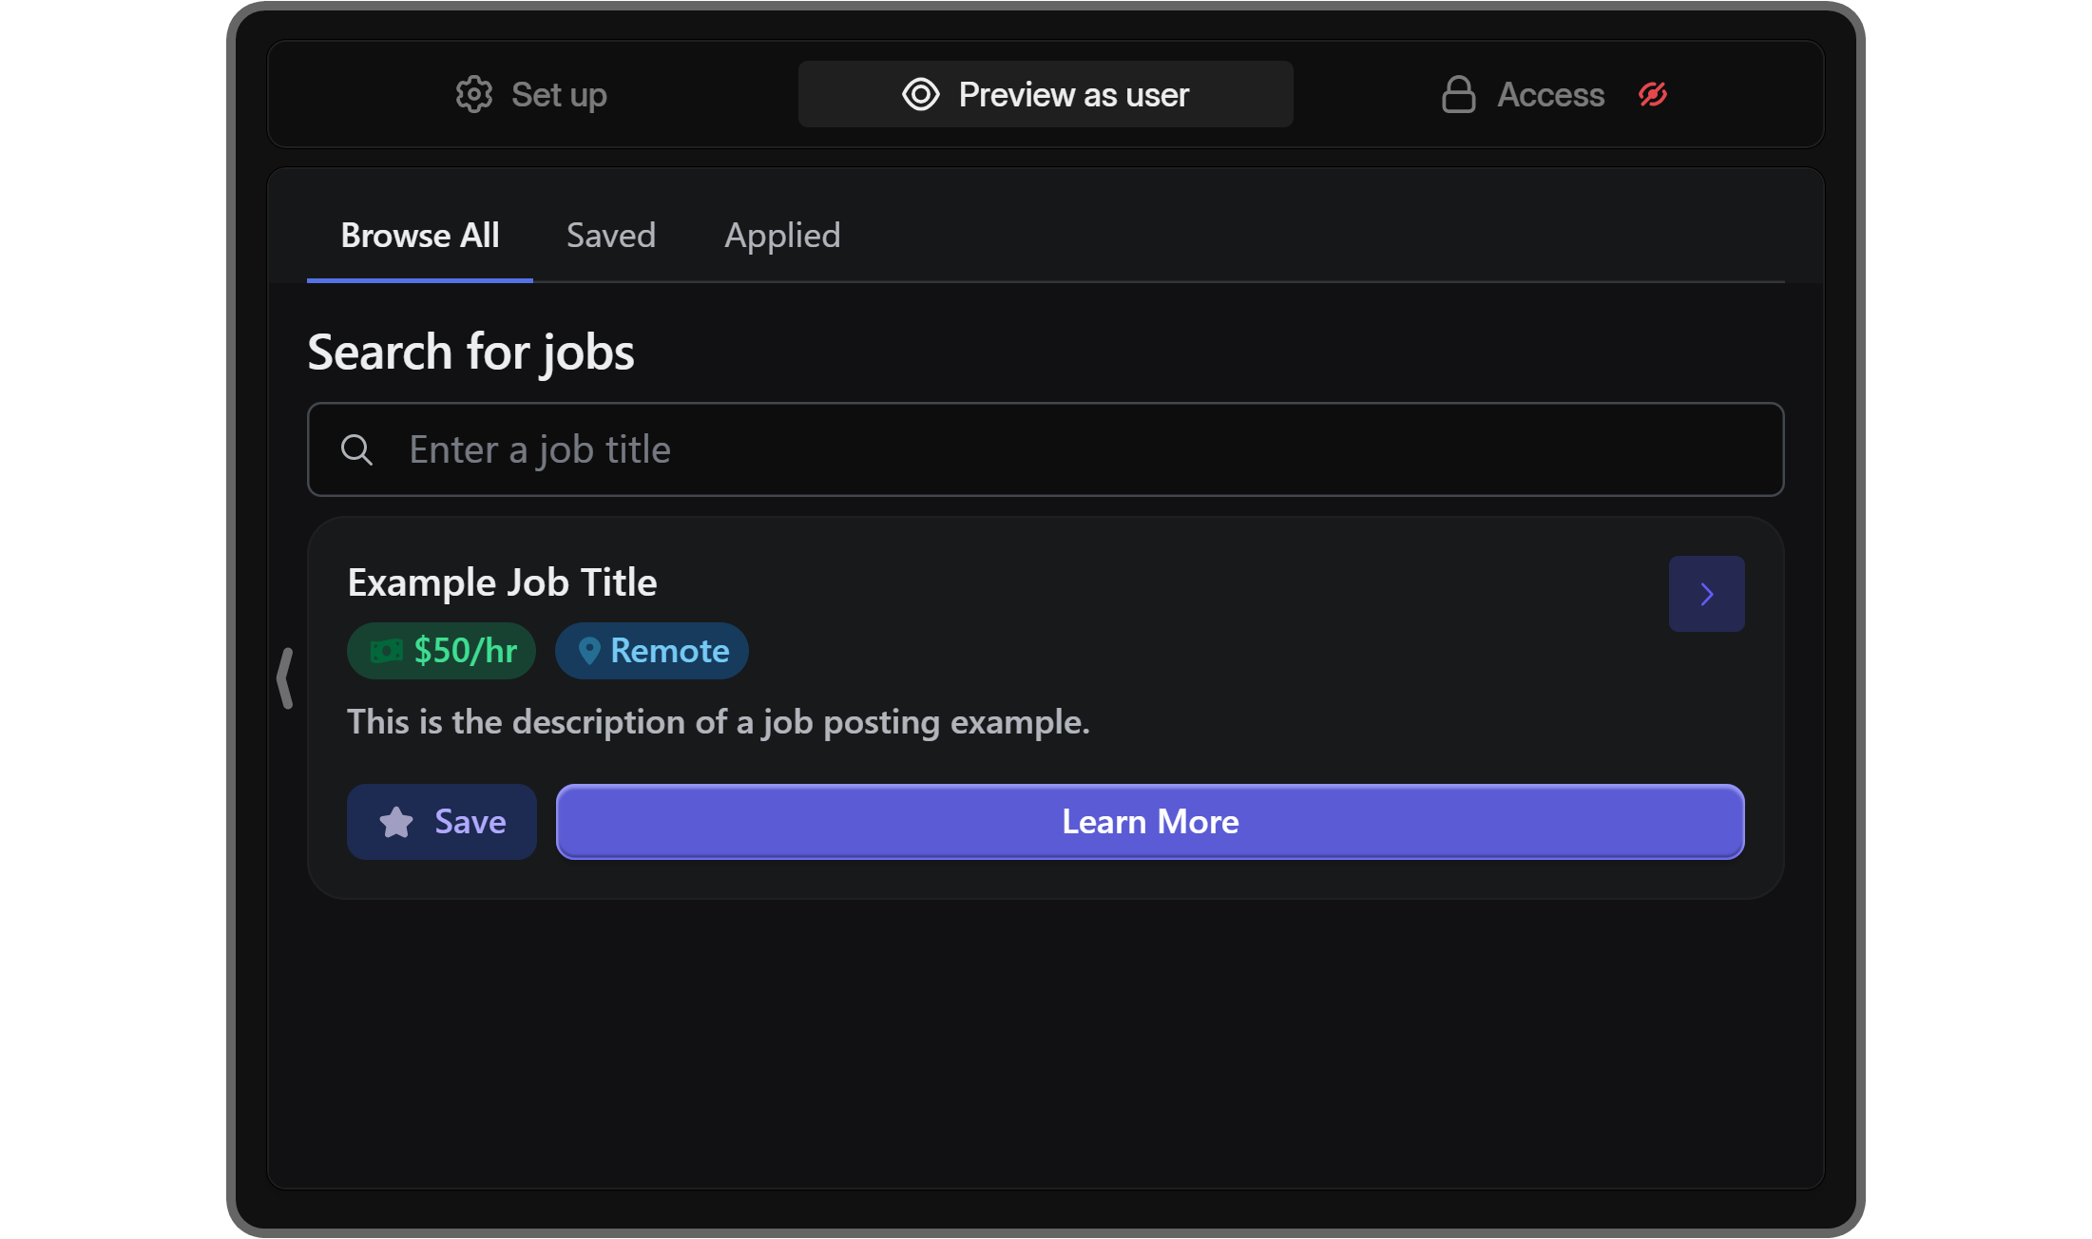The height and width of the screenshot is (1239, 2092).
Task: Click the Set up gear icon
Action: point(473,93)
